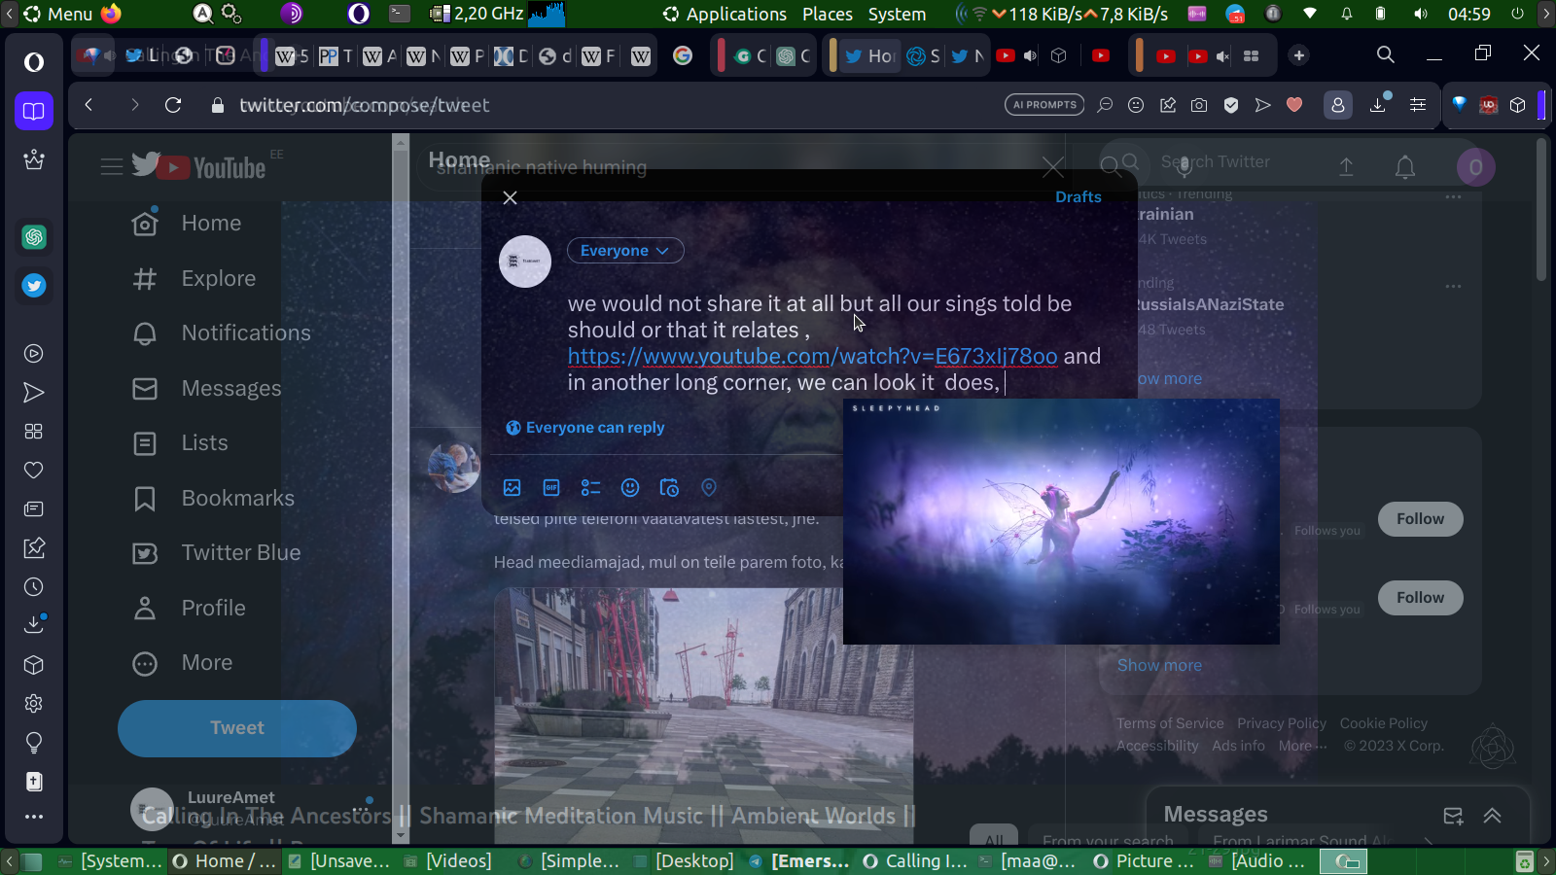Screen dimensions: 1556x875
Task: Expand the More menu in Twitter navigation
Action: point(183,663)
